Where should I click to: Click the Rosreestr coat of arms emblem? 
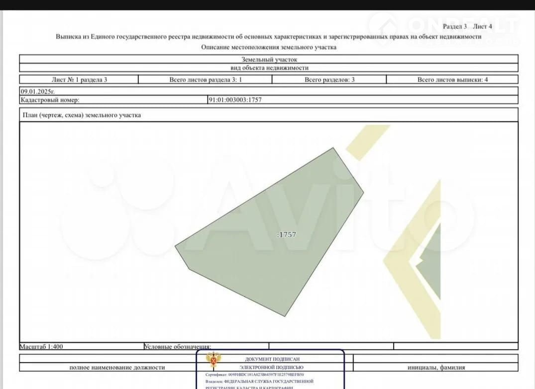(x=214, y=359)
